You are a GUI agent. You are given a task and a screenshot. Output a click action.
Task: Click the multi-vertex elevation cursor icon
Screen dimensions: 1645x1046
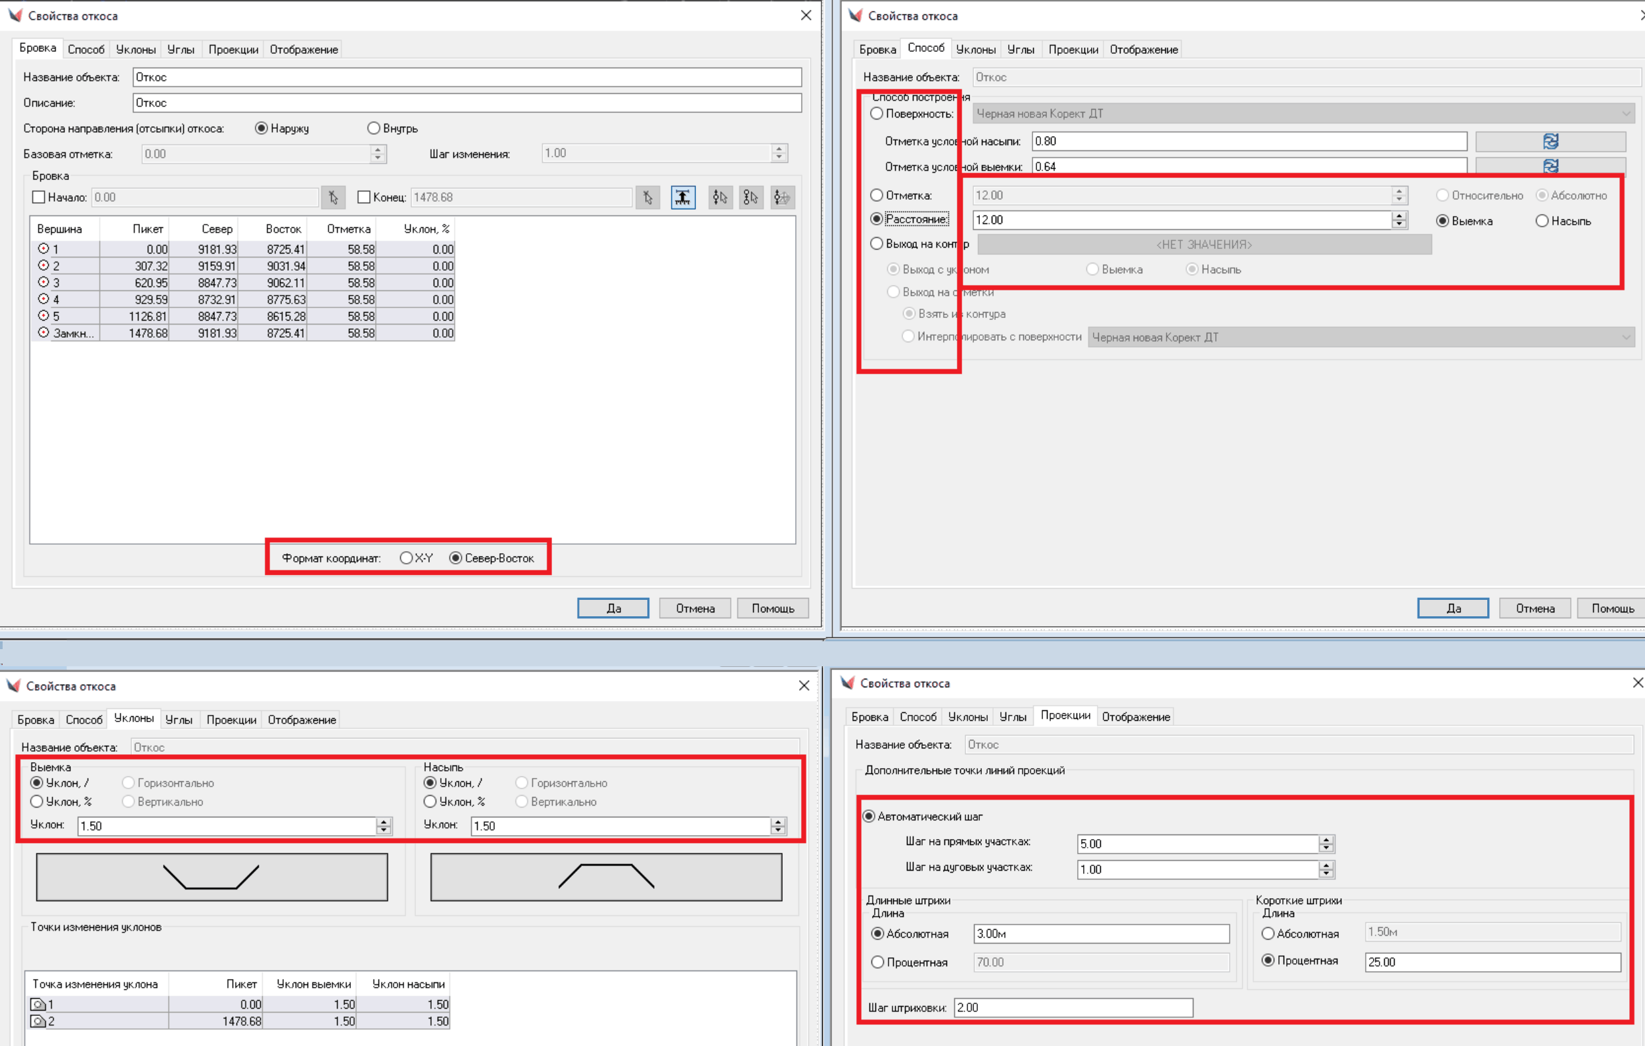click(751, 197)
